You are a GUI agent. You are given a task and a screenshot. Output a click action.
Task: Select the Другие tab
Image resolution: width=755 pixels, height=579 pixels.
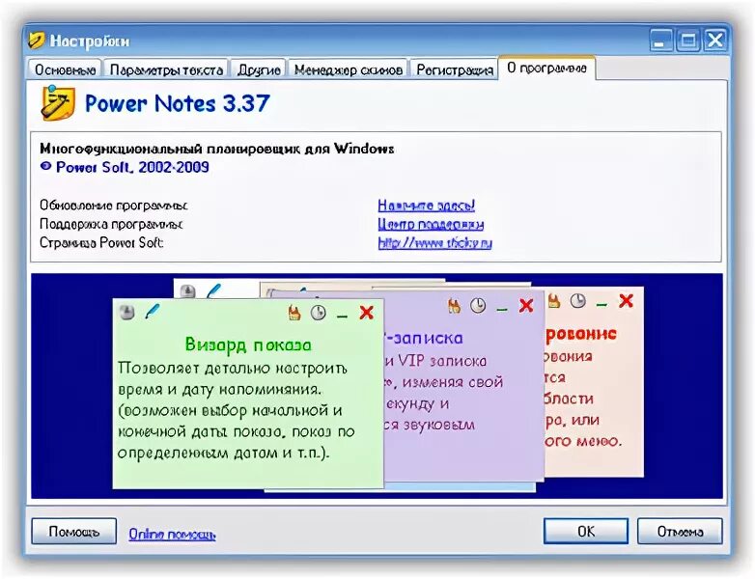pyautogui.click(x=259, y=69)
